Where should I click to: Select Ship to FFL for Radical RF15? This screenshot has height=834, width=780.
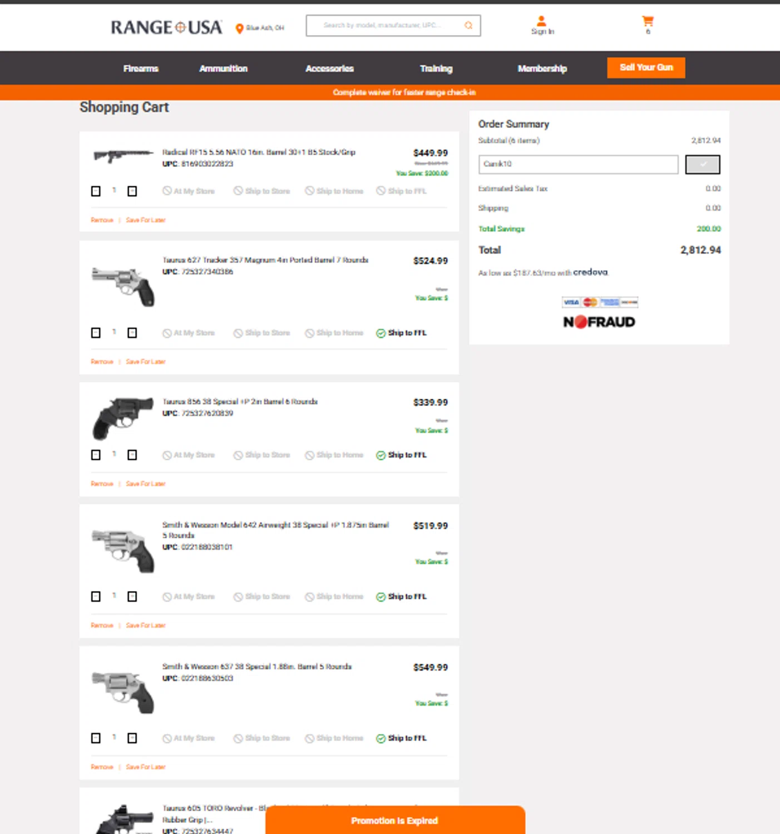402,191
